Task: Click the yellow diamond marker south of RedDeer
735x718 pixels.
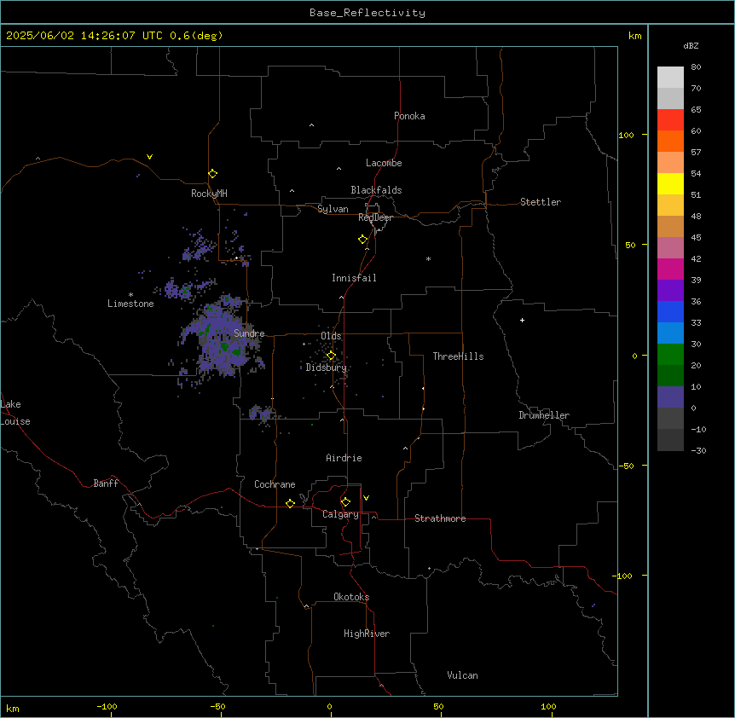Action: point(363,240)
